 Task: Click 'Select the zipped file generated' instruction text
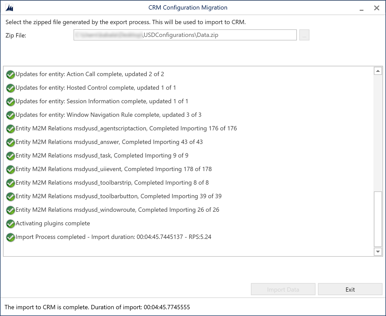[x=125, y=22]
